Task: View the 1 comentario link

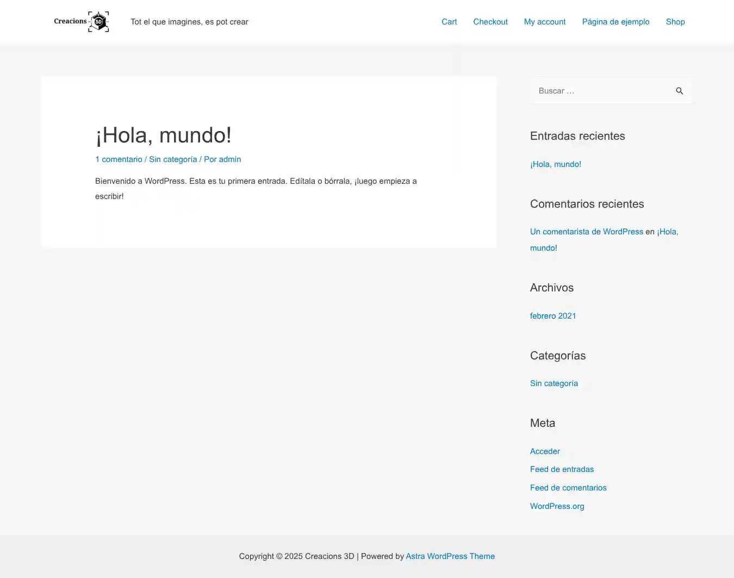Action: pos(119,159)
